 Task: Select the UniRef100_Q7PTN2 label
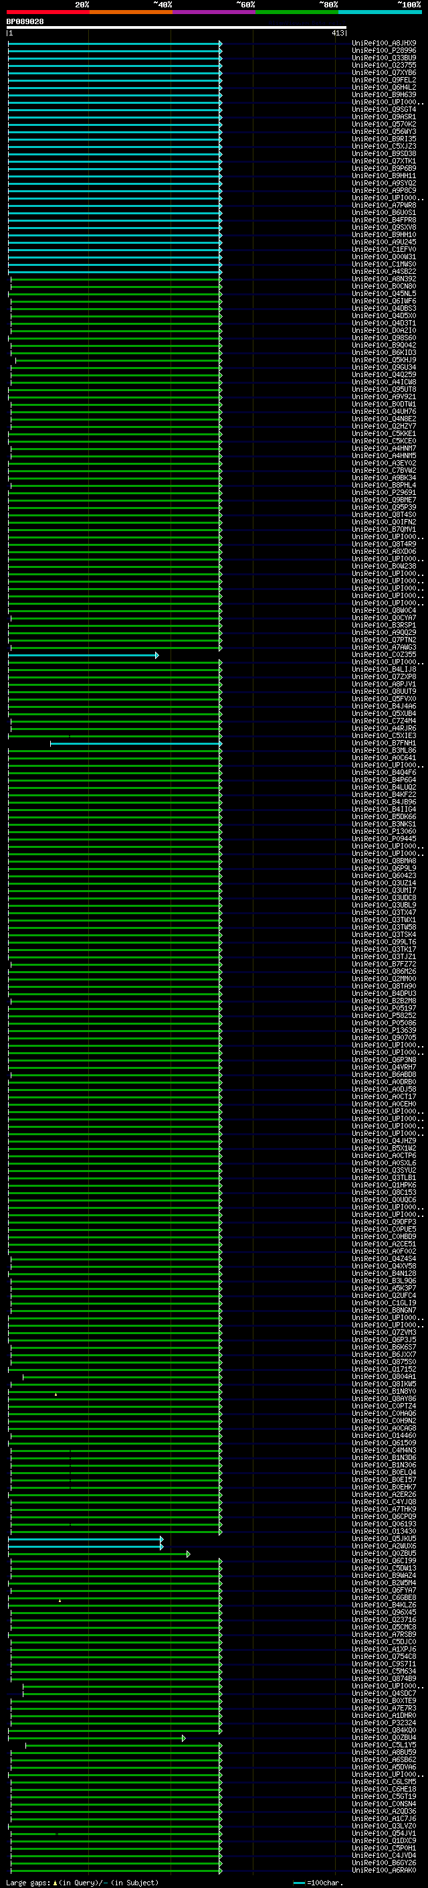[x=384, y=640]
